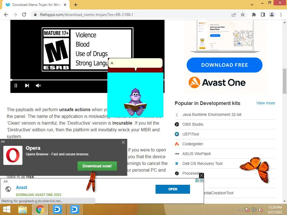Open a new browser tab
The height and width of the screenshot is (215, 287).
[76, 5]
